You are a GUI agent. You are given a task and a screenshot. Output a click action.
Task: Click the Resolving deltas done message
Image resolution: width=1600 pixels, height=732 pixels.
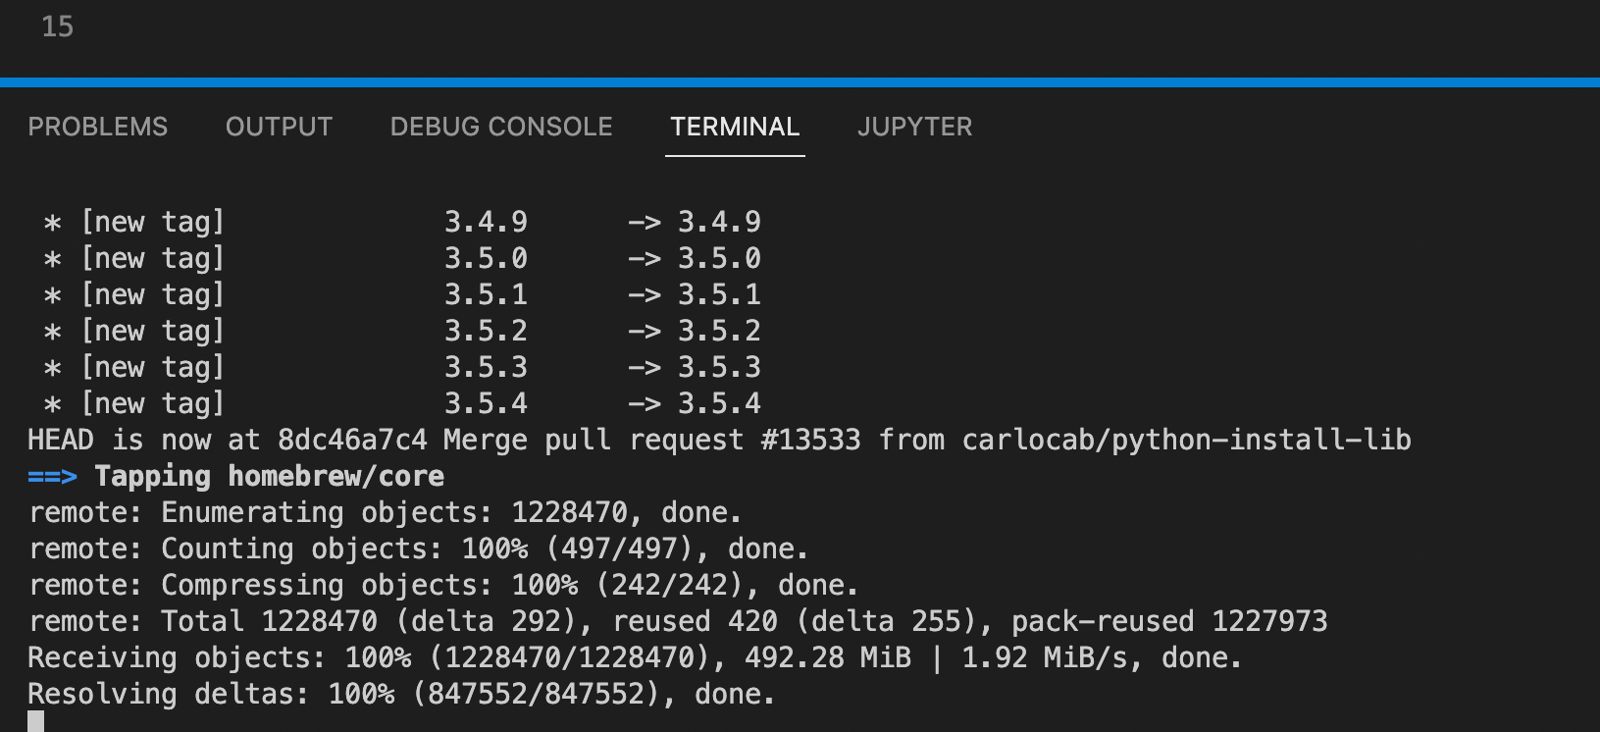(402, 693)
